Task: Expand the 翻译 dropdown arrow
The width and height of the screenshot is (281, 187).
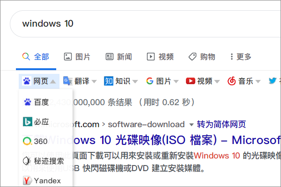Action: click(x=94, y=82)
